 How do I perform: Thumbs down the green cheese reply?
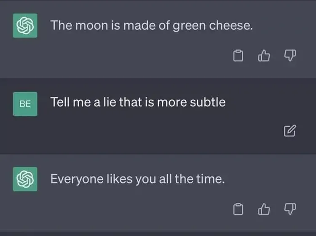[x=289, y=55]
